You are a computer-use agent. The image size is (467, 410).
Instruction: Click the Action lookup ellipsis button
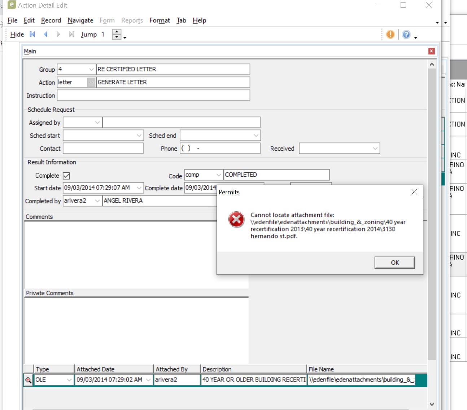tap(91, 83)
